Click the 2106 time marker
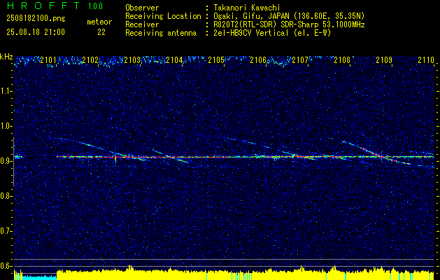The height and width of the screenshot is (280, 440). 258,59
